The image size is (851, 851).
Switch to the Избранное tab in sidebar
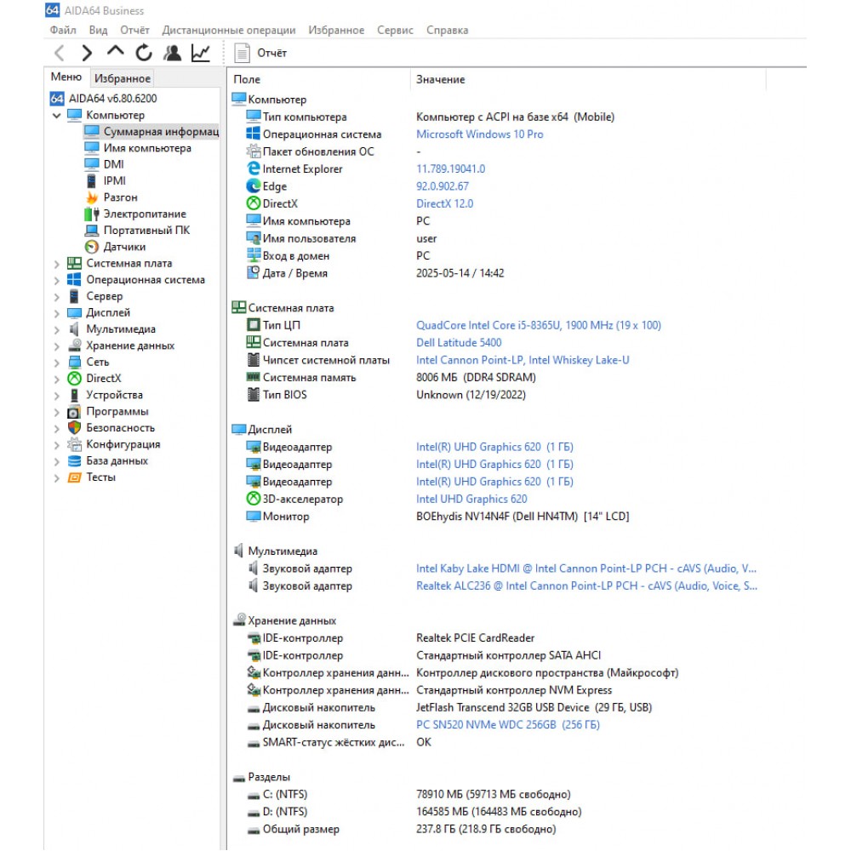122,78
